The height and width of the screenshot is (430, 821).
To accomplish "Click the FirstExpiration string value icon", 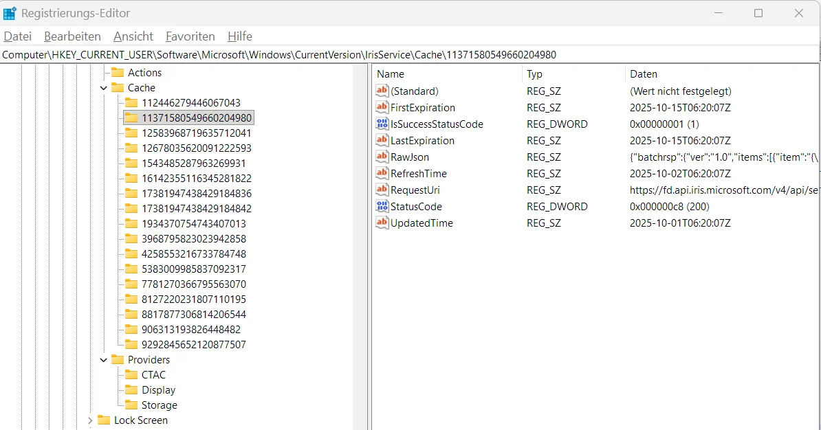I will point(382,108).
